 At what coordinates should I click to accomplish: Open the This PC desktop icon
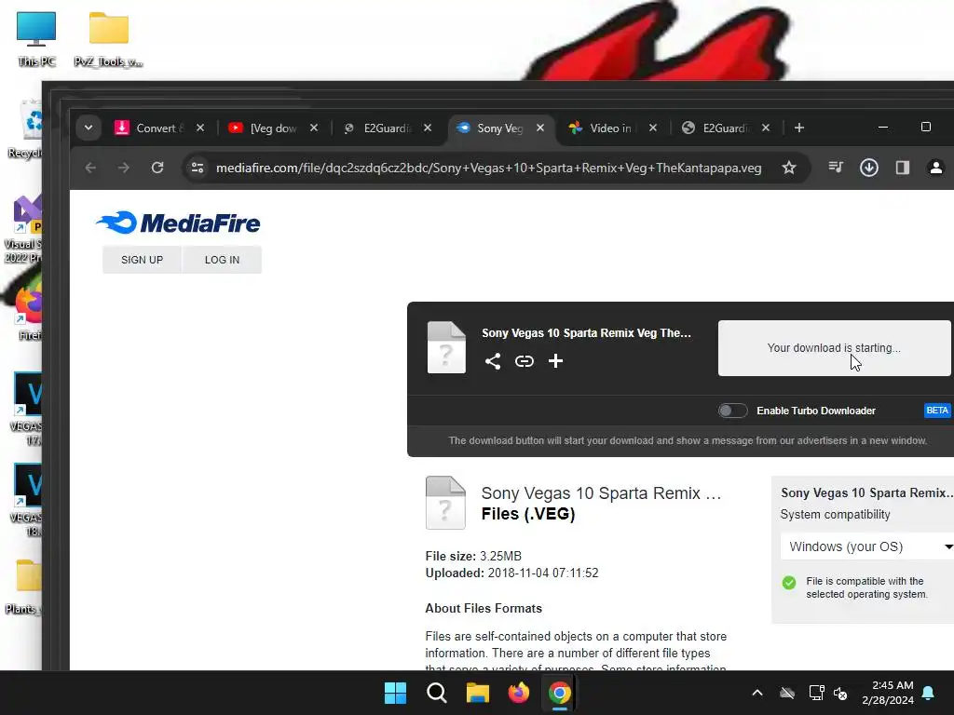click(x=36, y=38)
